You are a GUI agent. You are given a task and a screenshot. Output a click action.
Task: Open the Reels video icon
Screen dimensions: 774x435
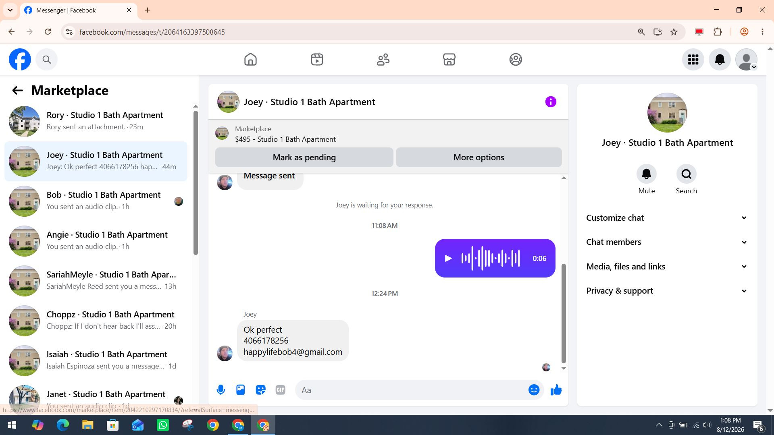pyautogui.click(x=317, y=60)
